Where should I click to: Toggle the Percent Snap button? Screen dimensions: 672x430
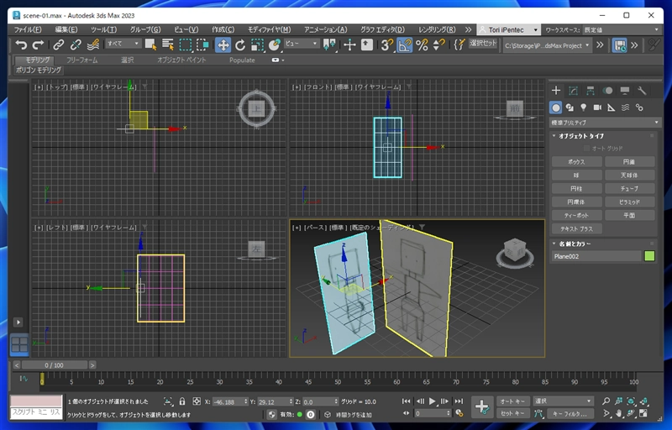pyautogui.click(x=422, y=45)
